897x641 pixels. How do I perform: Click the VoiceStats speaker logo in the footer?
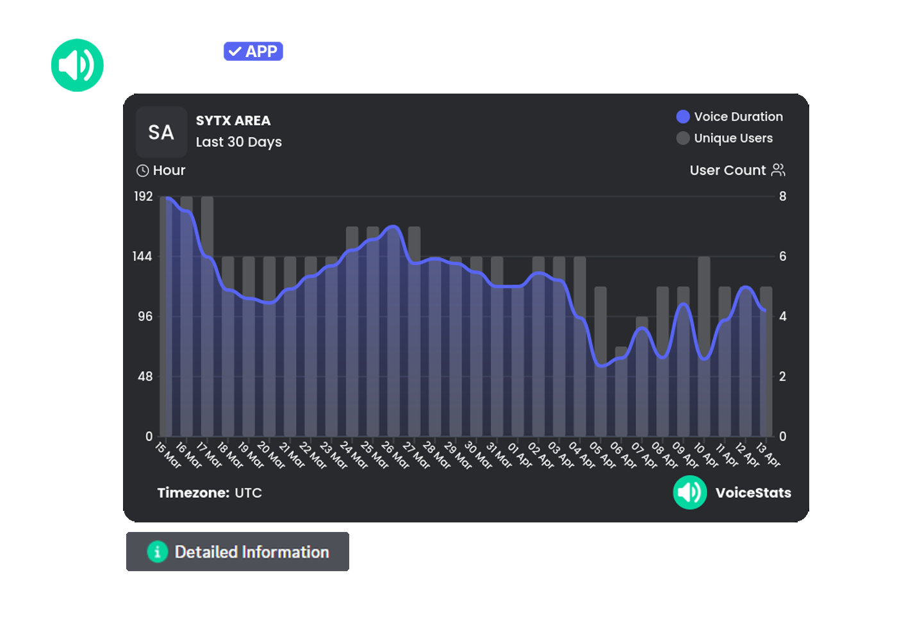coord(689,492)
